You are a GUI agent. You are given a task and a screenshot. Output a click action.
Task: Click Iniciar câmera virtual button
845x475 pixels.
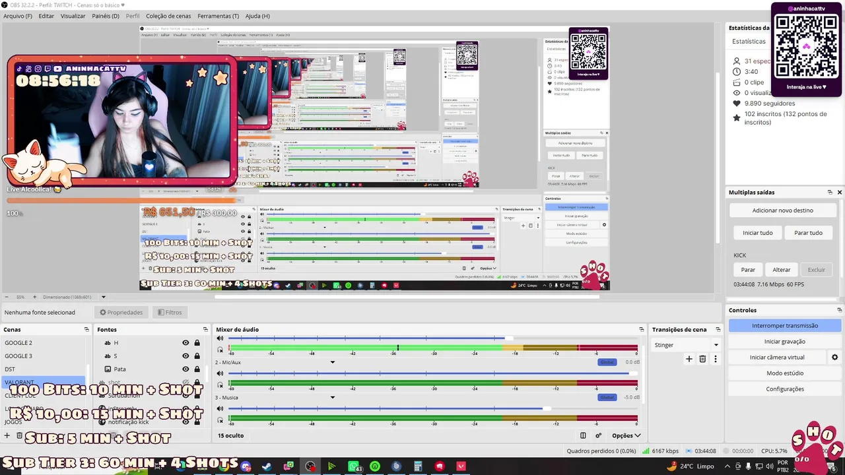coord(777,357)
